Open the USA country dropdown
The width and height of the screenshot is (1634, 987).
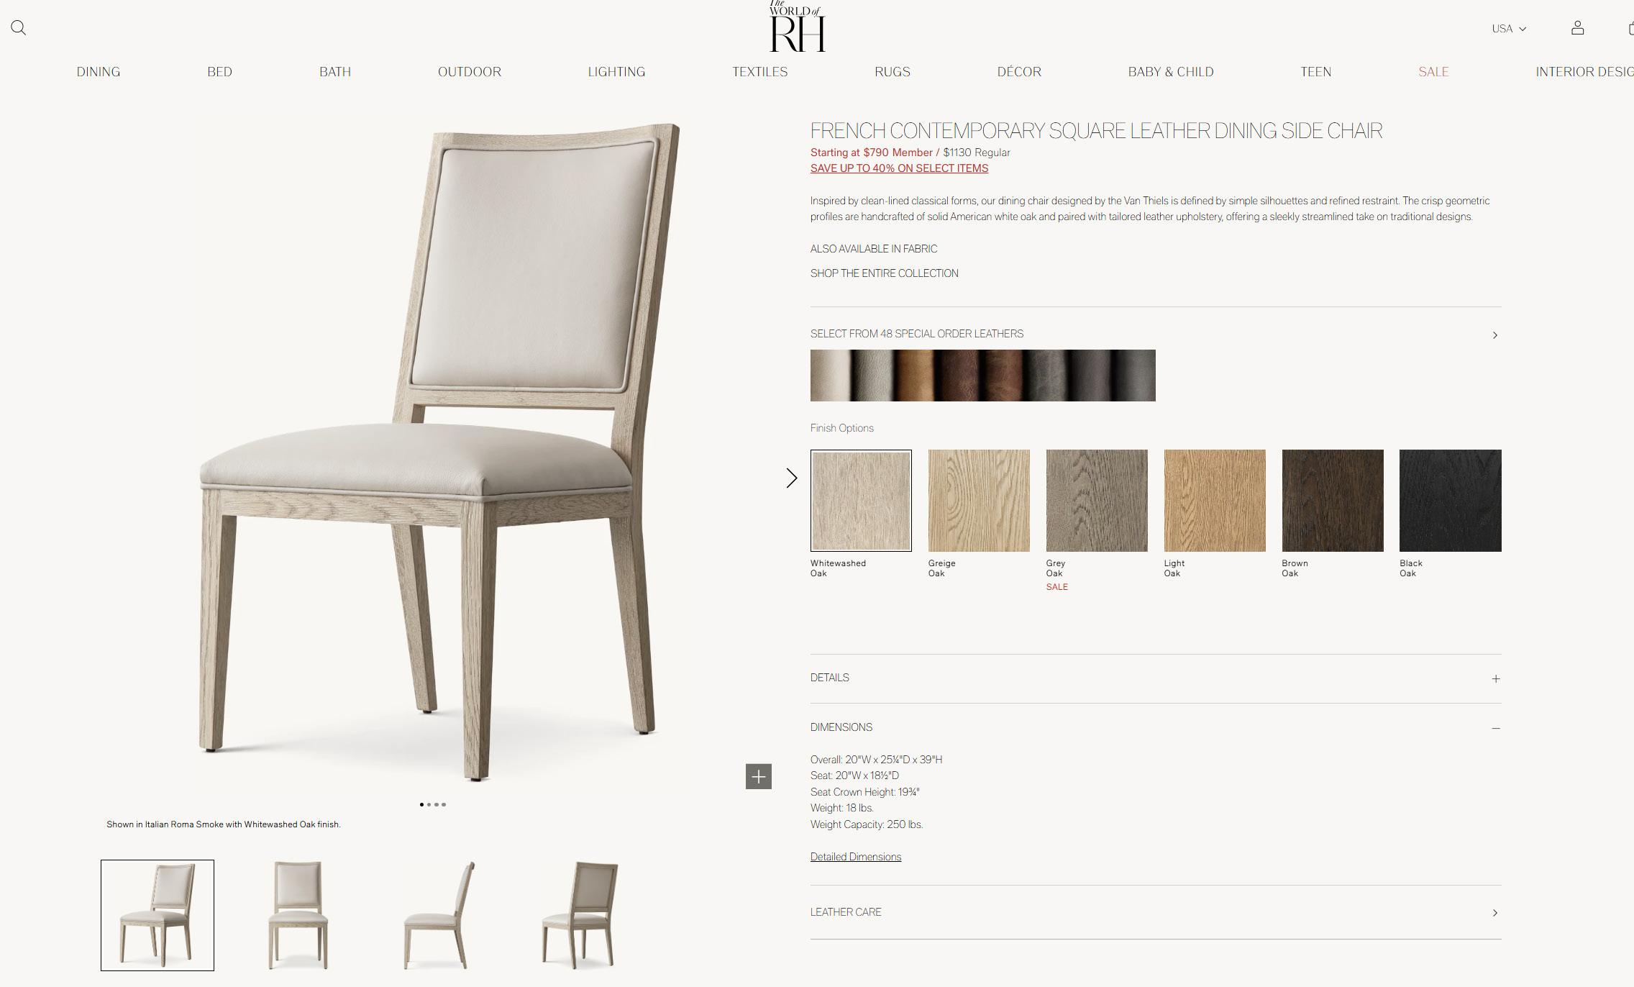1508,29
